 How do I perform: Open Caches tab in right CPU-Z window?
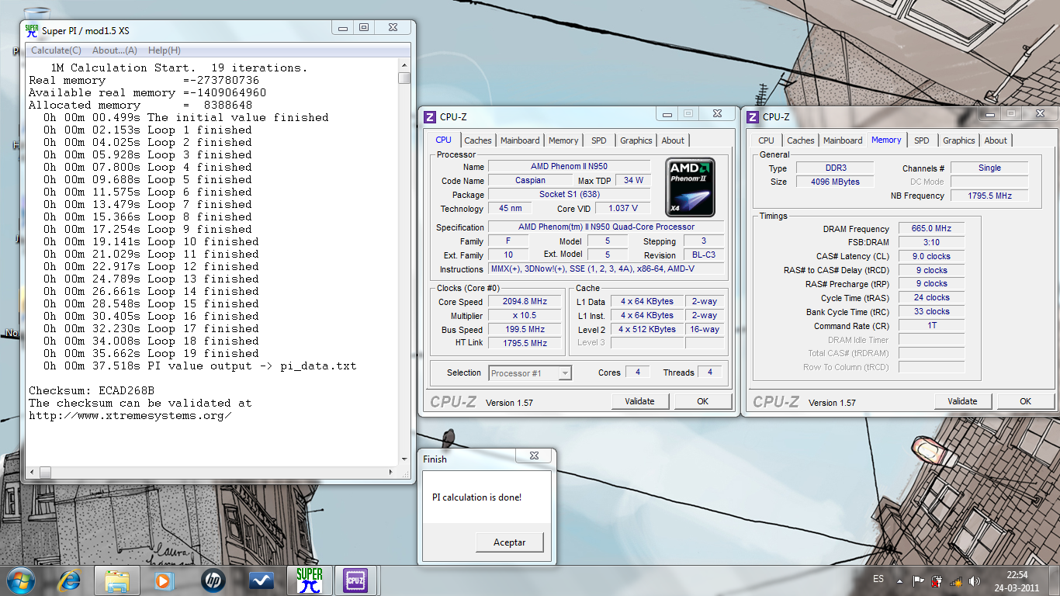(x=801, y=140)
